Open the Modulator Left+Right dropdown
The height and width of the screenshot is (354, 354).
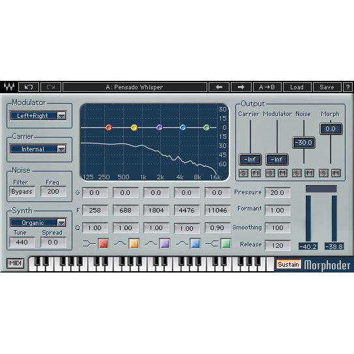click(x=38, y=116)
